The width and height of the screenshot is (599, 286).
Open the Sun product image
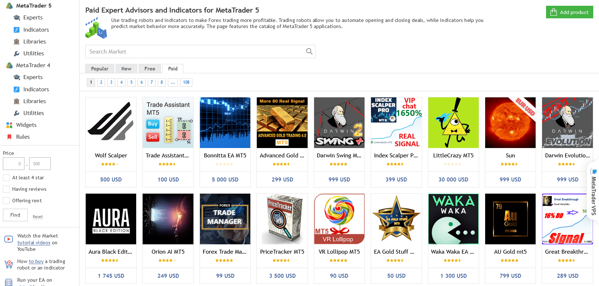[x=510, y=123]
